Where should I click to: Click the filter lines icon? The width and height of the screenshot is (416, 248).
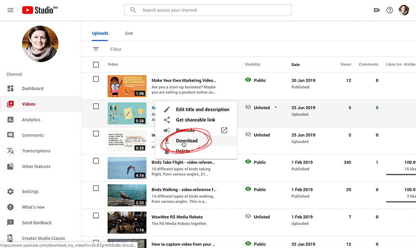(96, 49)
